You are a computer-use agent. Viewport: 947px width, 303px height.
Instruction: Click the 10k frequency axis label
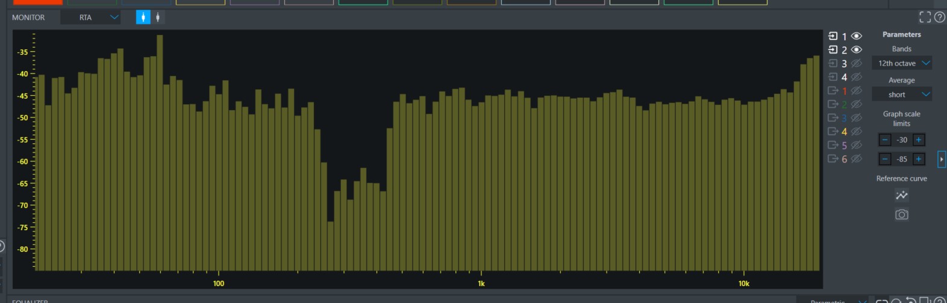[744, 283]
